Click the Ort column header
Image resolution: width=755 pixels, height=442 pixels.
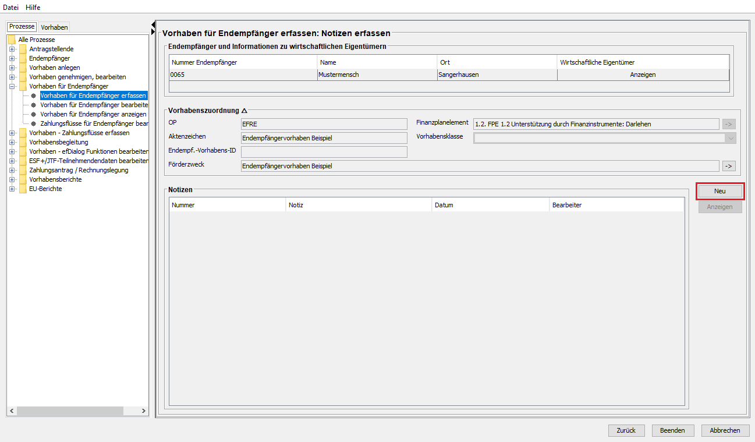497,62
